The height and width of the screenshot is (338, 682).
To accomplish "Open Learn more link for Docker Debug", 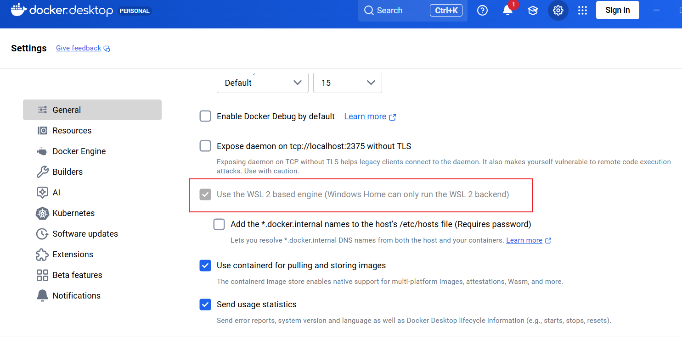I will pyautogui.click(x=370, y=116).
